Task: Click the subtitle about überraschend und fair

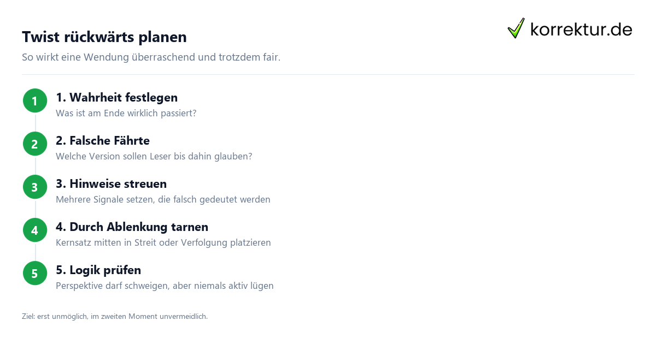Action: pos(151,57)
